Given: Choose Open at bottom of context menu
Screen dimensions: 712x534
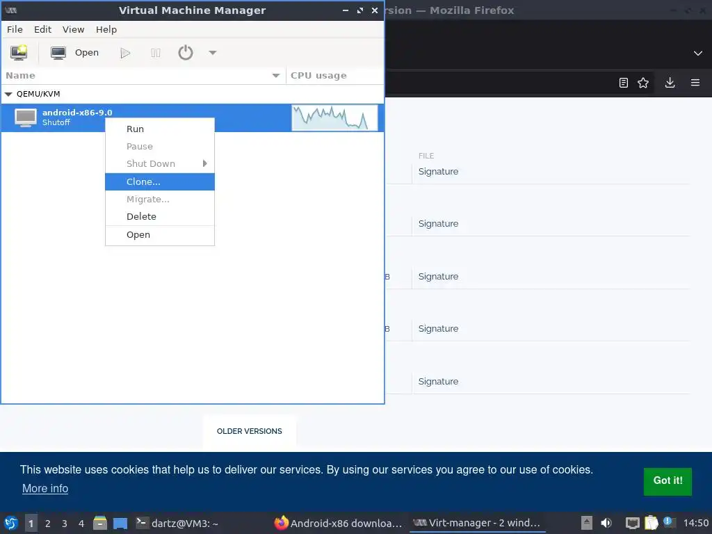Looking at the screenshot, I should point(160,235).
